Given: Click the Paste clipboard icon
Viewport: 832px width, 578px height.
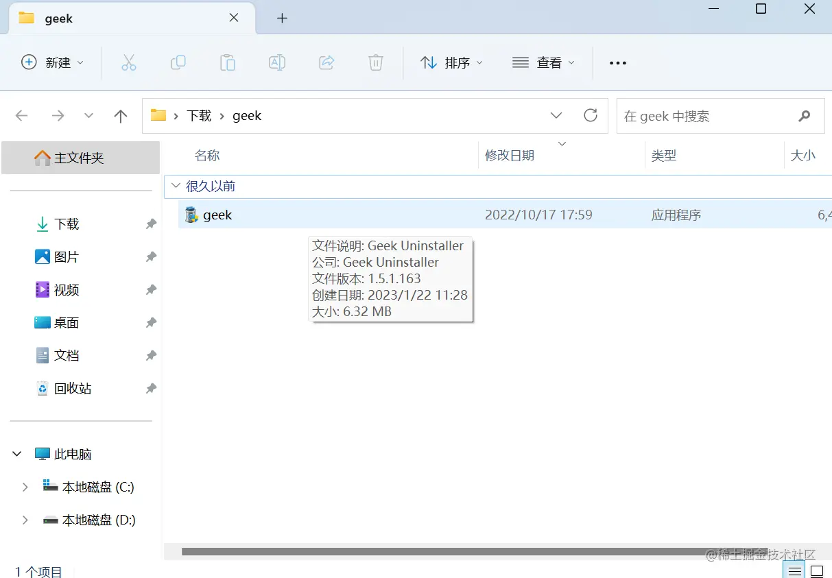Looking at the screenshot, I should (227, 62).
